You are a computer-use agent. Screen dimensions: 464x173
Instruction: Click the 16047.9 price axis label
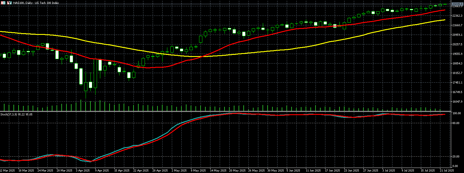tap(457, 102)
